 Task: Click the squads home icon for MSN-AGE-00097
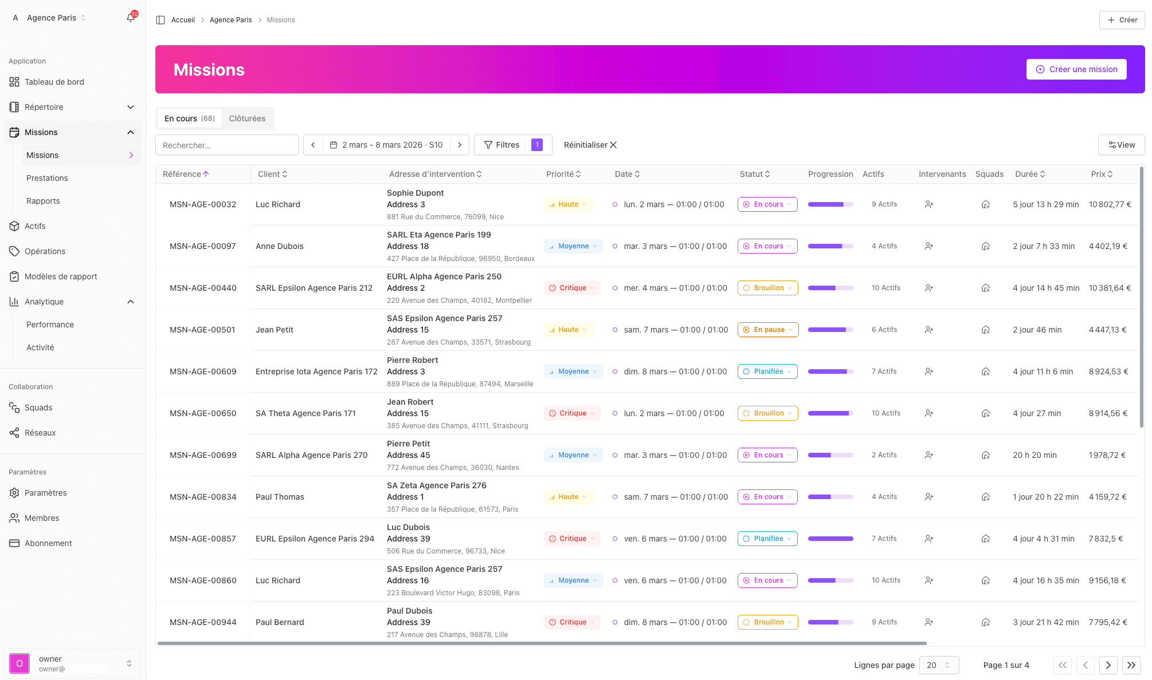986,246
